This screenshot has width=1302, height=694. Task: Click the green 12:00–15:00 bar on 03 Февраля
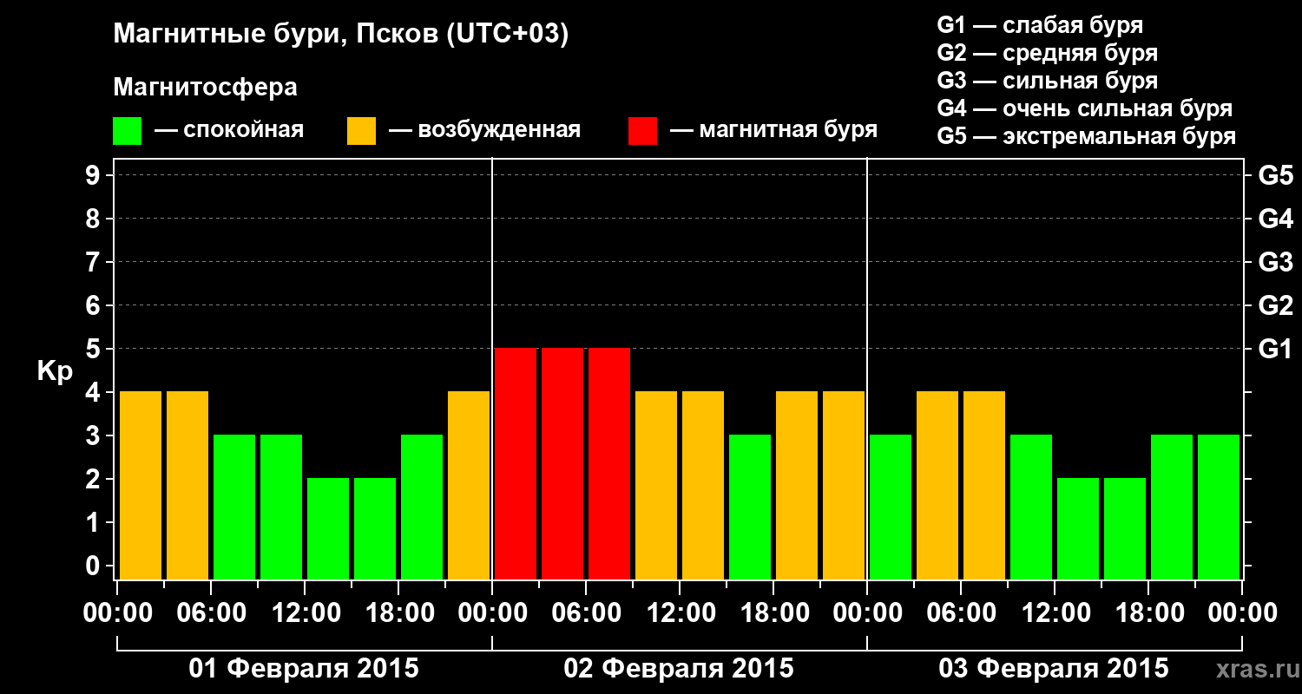coord(1078,529)
